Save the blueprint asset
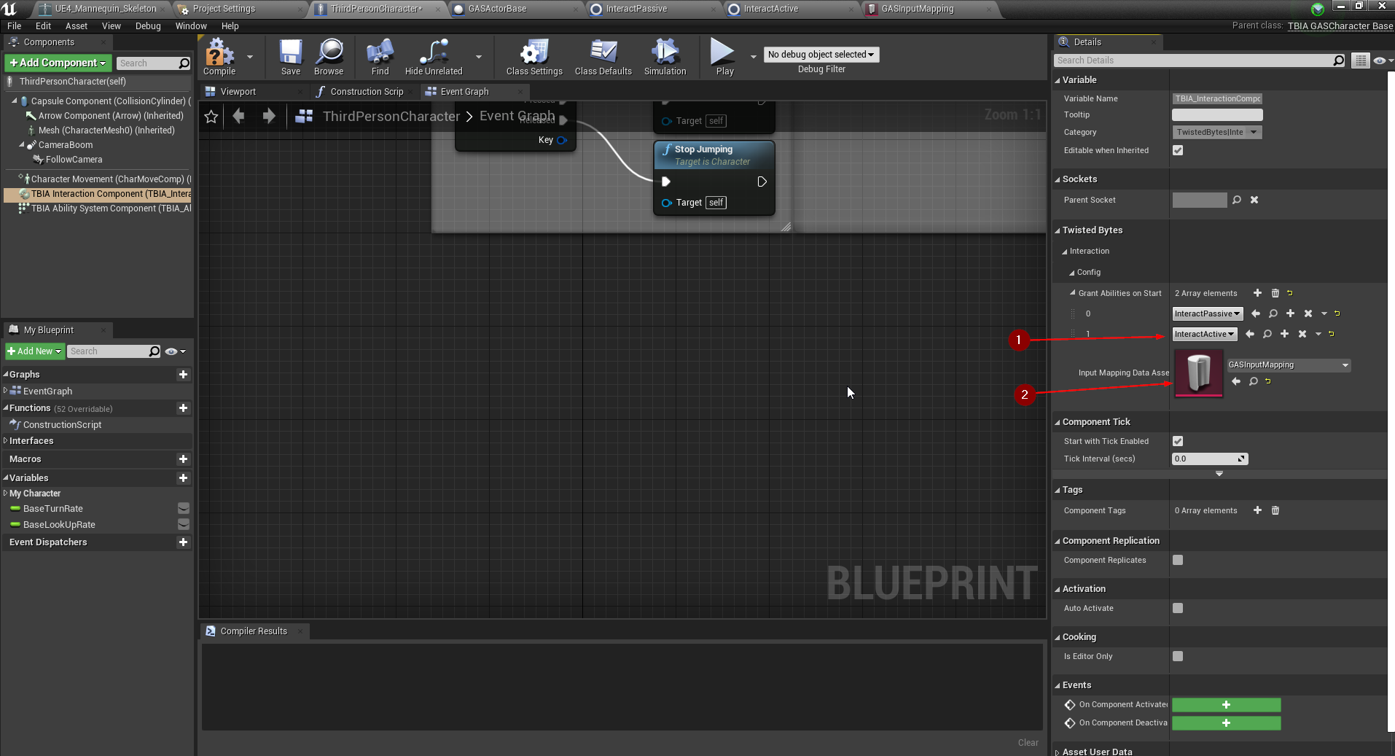Image resolution: width=1395 pixels, height=756 pixels. (x=290, y=57)
